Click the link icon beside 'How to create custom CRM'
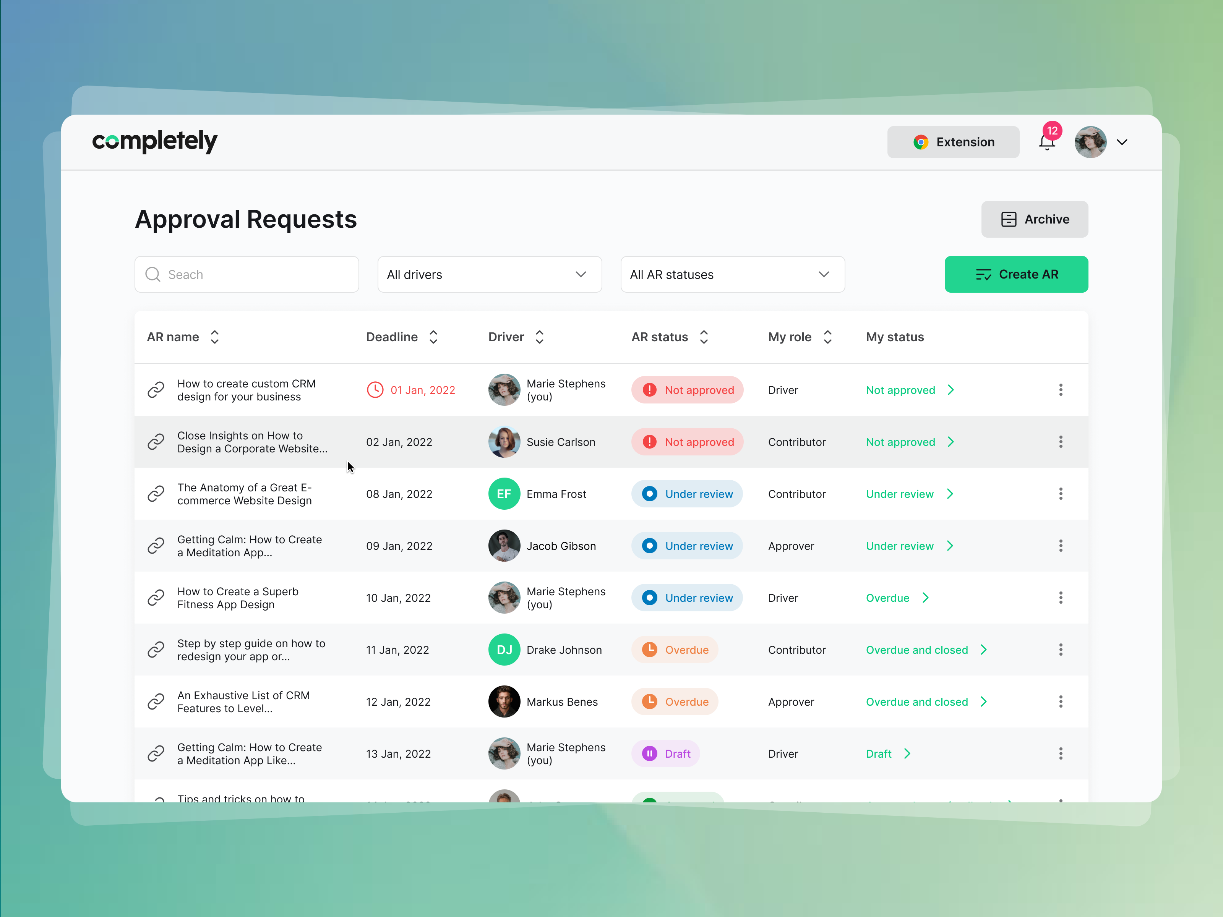The width and height of the screenshot is (1223, 917). (156, 390)
